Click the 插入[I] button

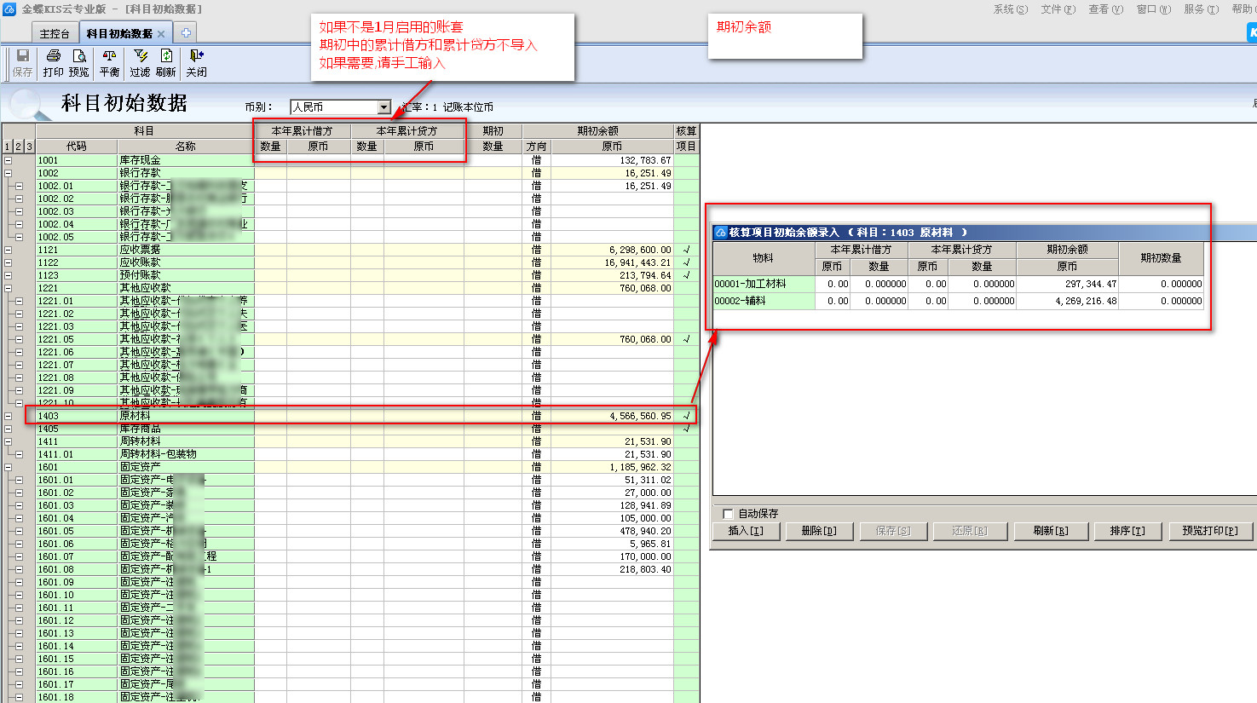point(746,531)
